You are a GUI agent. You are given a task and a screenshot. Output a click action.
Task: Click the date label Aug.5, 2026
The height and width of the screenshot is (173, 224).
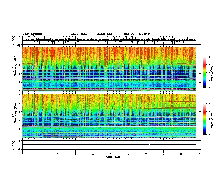[79, 34]
